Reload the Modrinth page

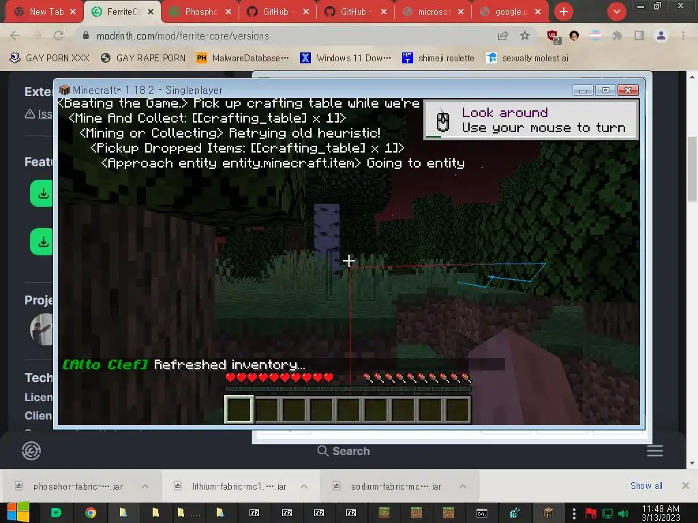click(x=59, y=35)
